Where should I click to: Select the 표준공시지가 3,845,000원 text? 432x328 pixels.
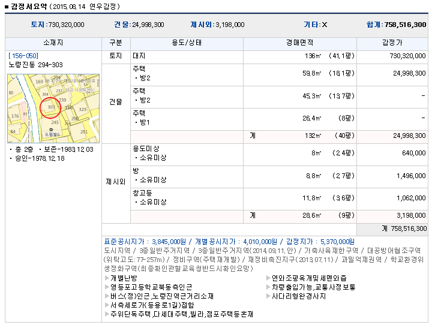click(x=145, y=242)
